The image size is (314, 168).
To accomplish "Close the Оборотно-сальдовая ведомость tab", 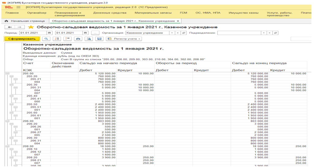I will [178, 21].
